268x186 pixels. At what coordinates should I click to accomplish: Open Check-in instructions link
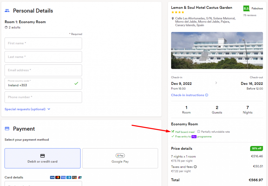click(x=187, y=95)
